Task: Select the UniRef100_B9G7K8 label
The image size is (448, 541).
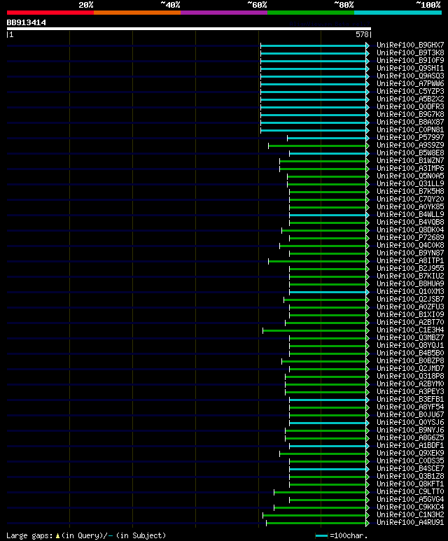Action: point(410,115)
